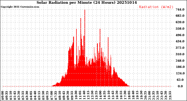Click the 12:50 time axis label
Screen dimensions: 187x101
tap(92, 95)
